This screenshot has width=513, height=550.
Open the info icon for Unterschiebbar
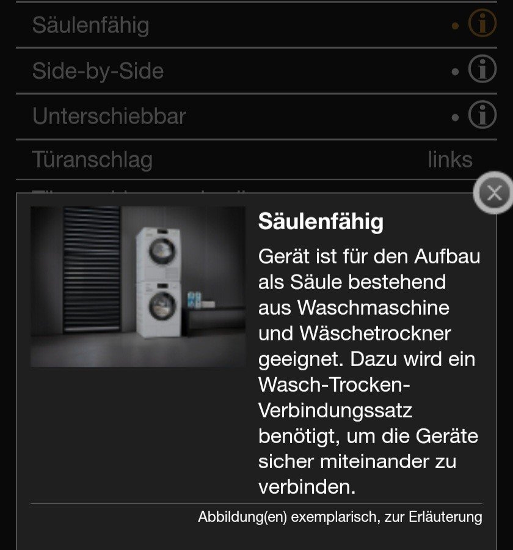482,115
